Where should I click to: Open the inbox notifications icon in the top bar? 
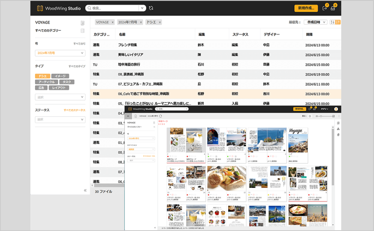click(333, 8)
